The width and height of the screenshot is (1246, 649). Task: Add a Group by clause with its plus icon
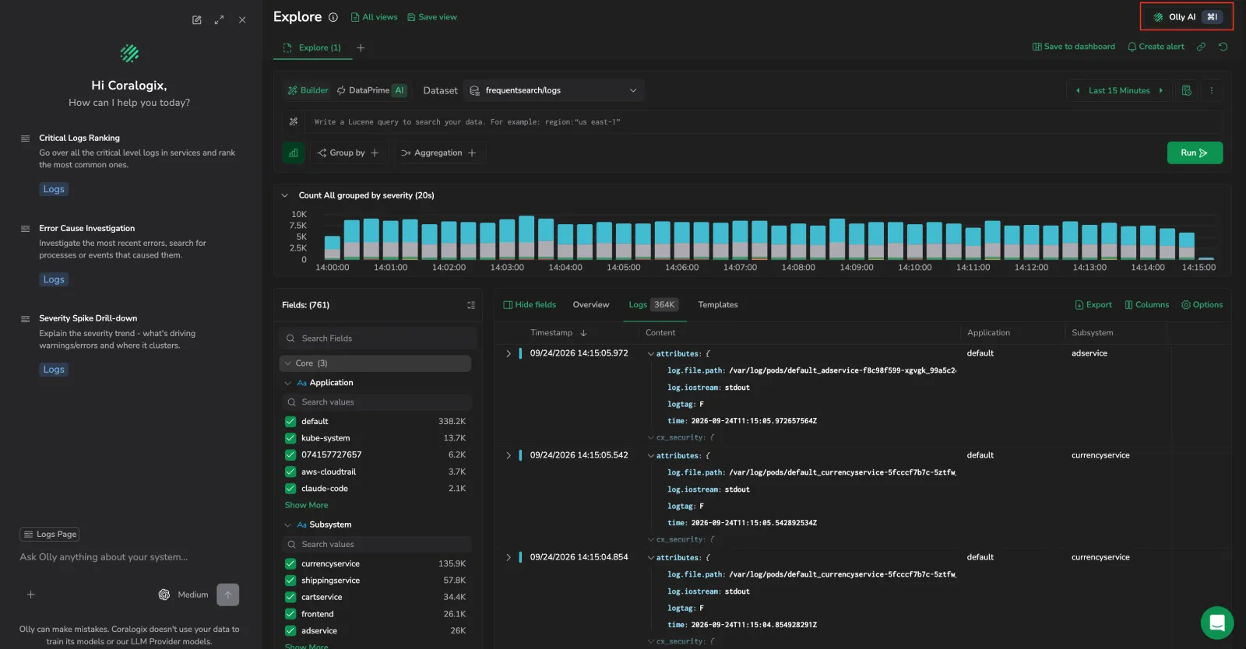coord(375,153)
